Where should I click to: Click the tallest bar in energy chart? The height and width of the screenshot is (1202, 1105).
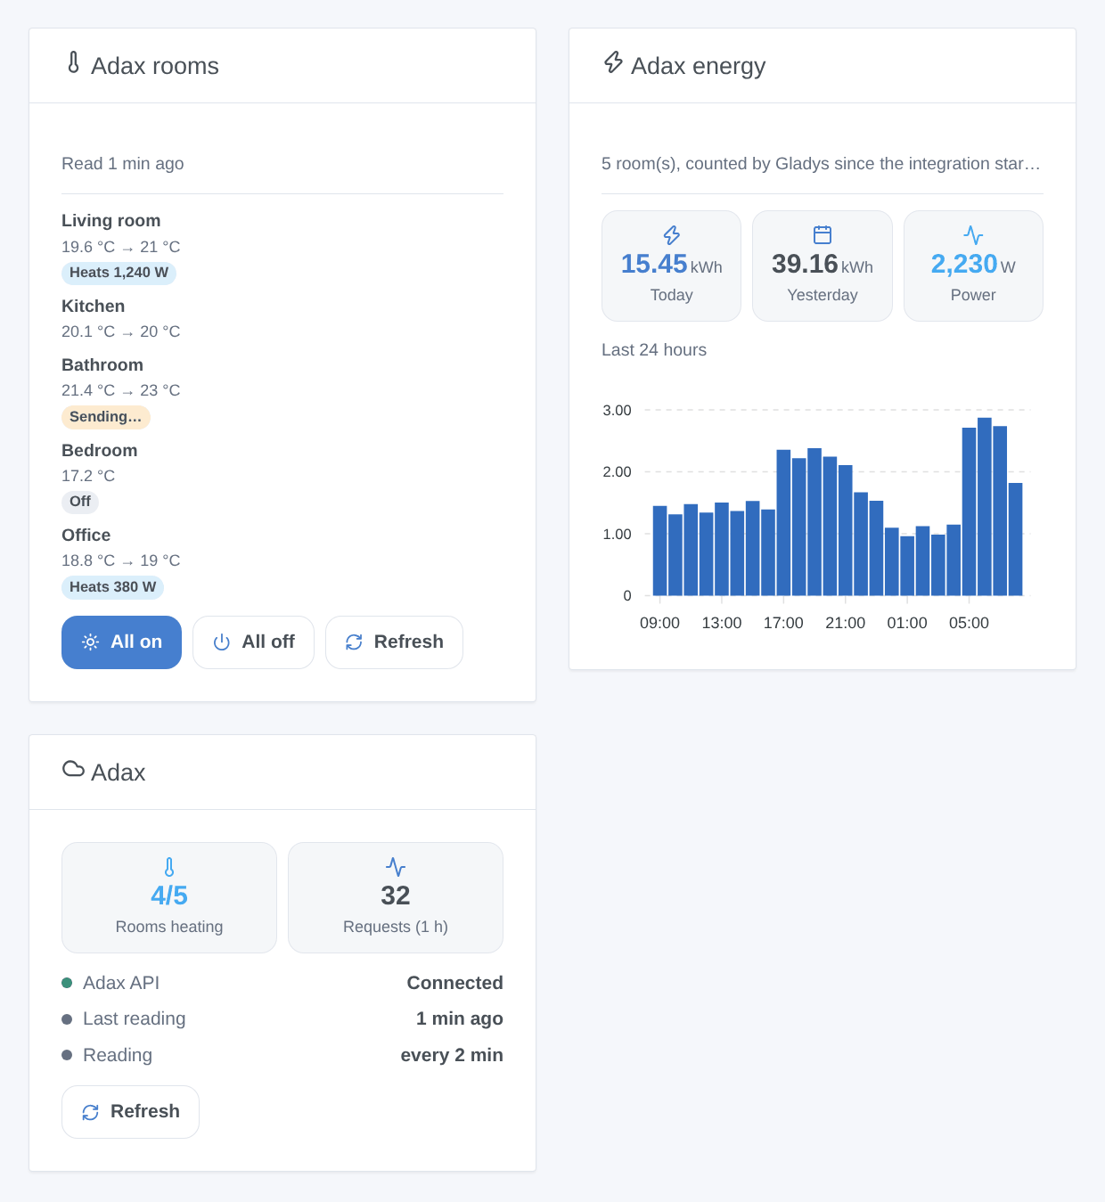pyautogui.click(x=985, y=506)
